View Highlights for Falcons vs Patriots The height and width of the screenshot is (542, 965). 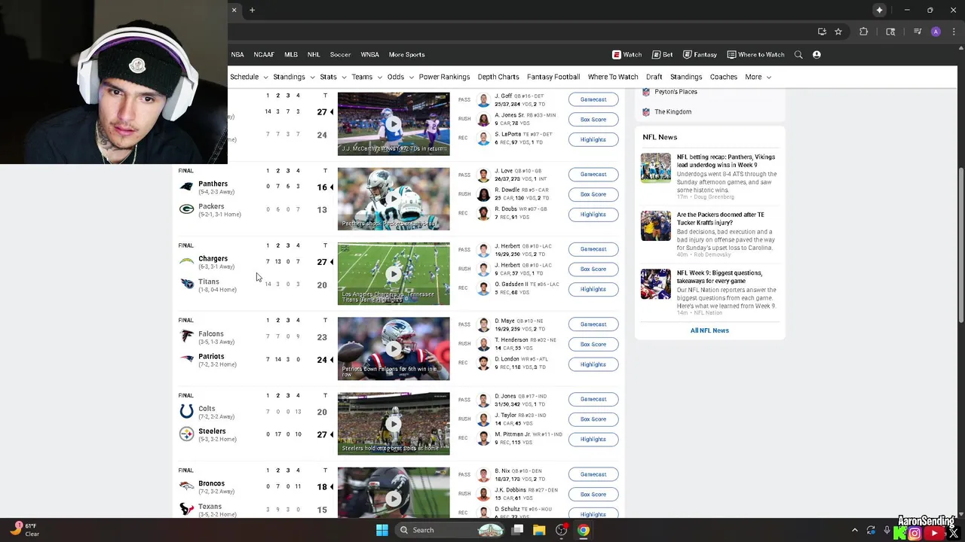593,364
